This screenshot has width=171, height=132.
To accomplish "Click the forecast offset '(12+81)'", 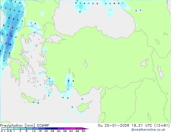I will pos(162,126).
